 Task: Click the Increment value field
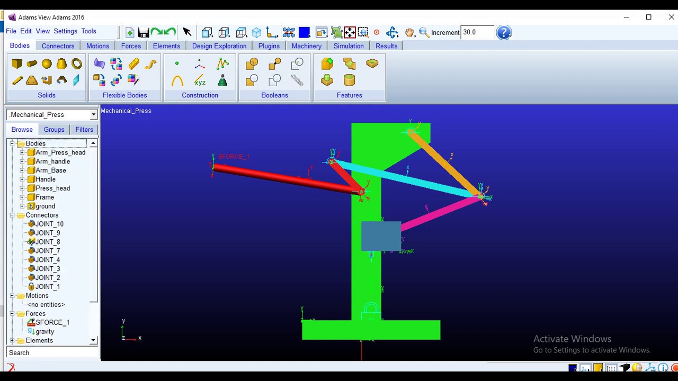click(x=477, y=32)
